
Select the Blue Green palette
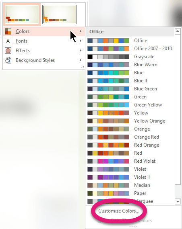130,89
